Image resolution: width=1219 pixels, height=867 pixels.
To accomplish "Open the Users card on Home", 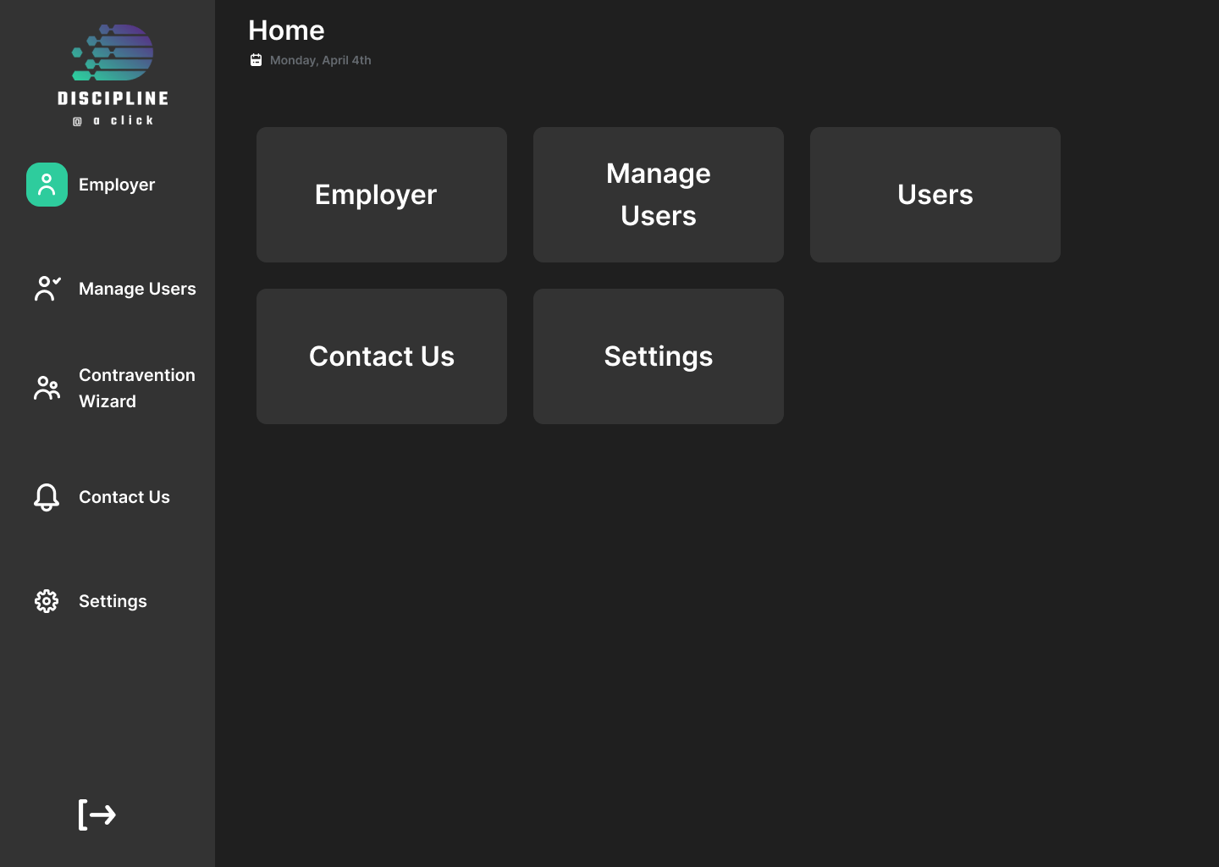I will 935,195.
